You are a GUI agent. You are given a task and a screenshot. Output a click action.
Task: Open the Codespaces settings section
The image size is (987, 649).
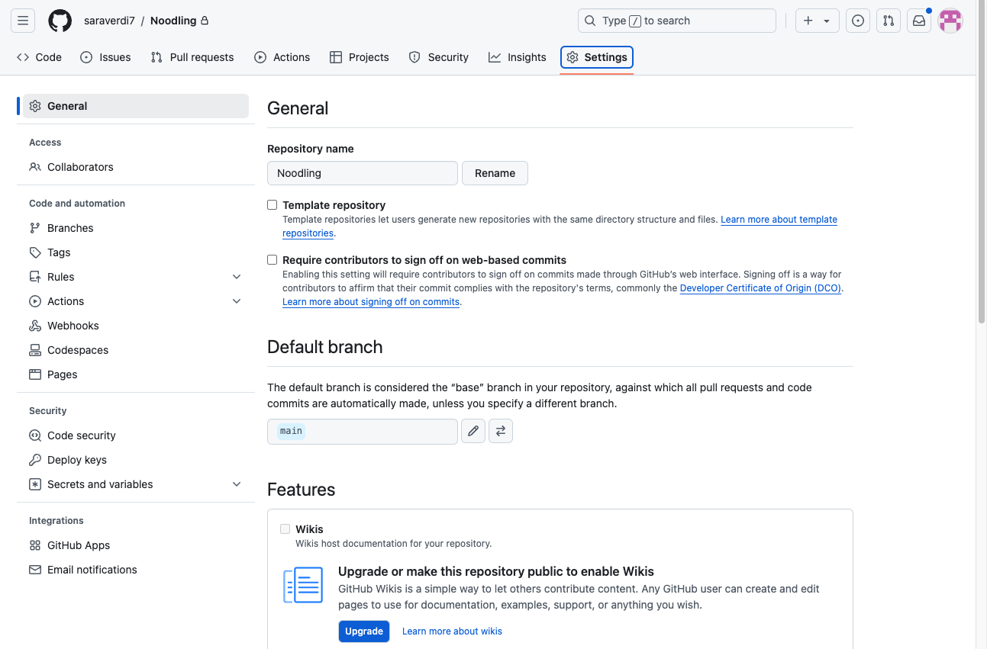[76, 350]
